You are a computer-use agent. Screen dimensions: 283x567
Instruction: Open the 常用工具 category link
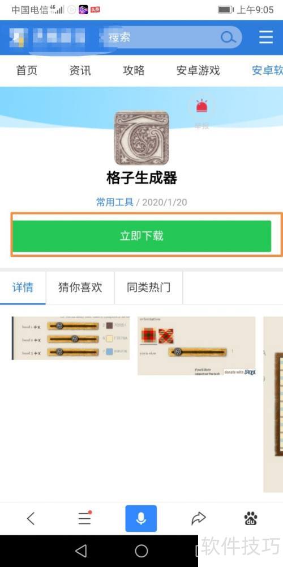115,202
